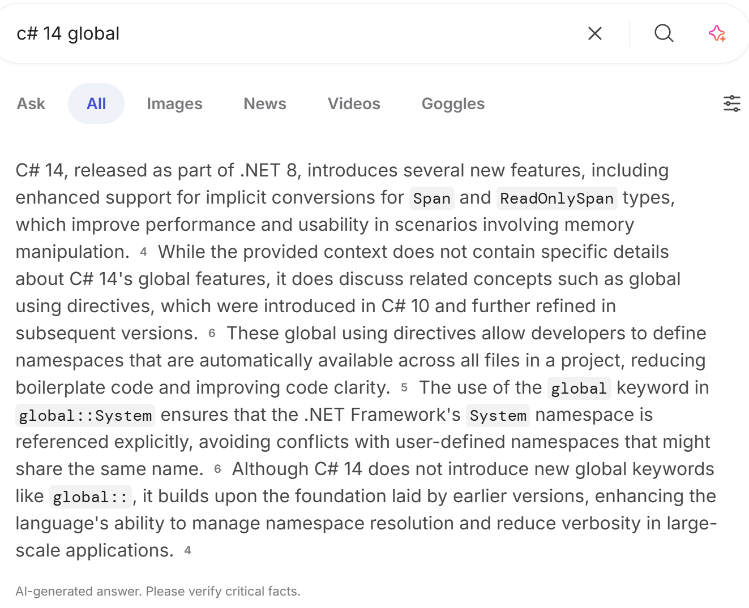Open the AI answer sparkle star icon
749x608 pixels.
click(x=717, y=33)
